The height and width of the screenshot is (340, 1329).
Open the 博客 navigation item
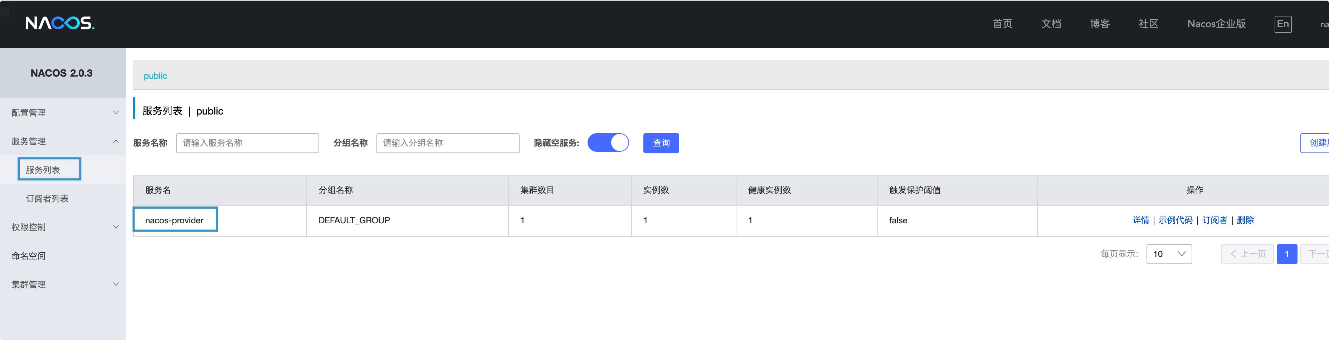[1099, 24]
